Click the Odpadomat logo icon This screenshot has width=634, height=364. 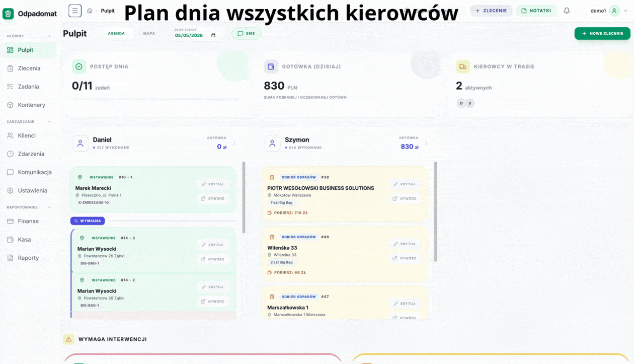click(8, 14)
